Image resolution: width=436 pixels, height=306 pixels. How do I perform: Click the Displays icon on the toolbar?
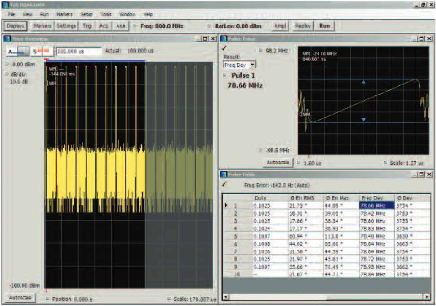click(x=17, y=26)
